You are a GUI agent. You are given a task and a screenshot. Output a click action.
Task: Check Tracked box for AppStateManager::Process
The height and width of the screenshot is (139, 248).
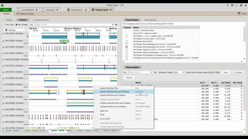tap(127, 53)
